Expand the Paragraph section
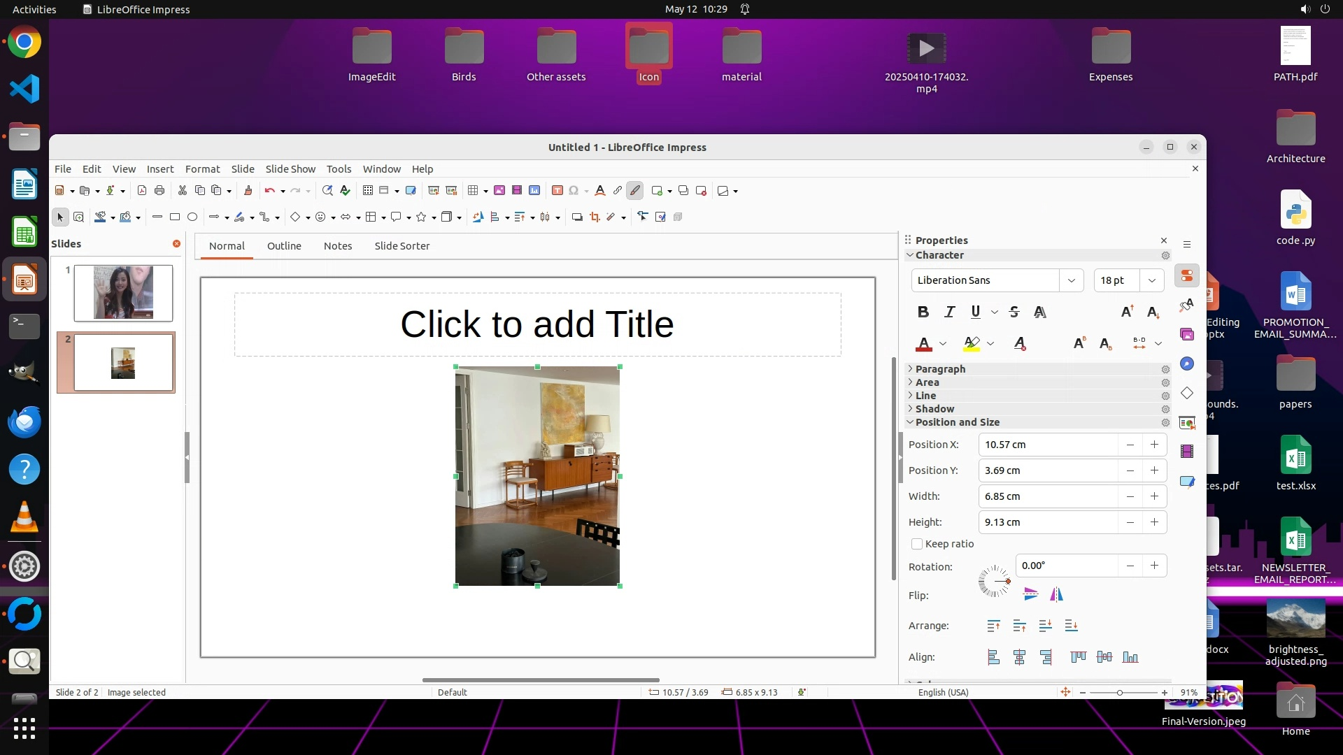 click(x=940, y=369)
